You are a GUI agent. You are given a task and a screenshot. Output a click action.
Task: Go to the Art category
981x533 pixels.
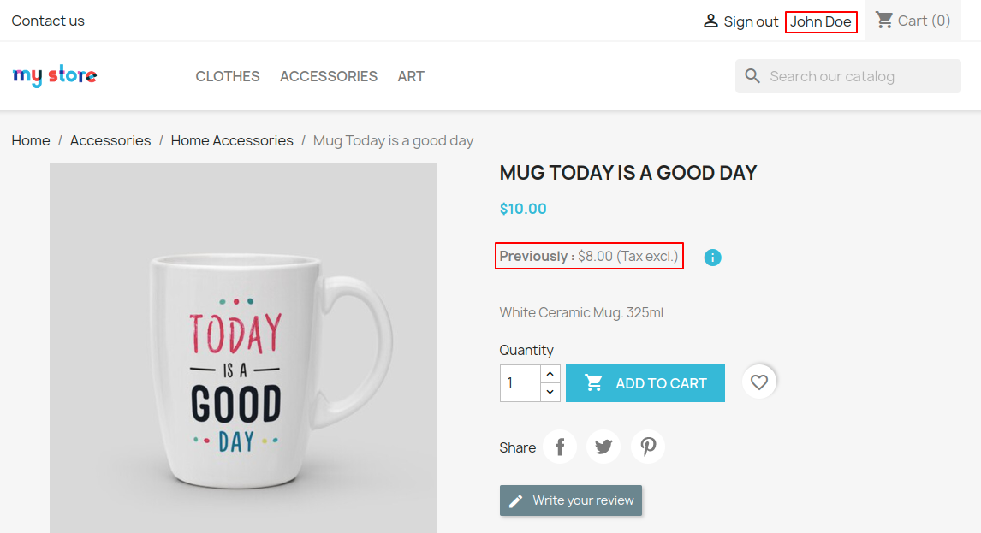[411, 76]
